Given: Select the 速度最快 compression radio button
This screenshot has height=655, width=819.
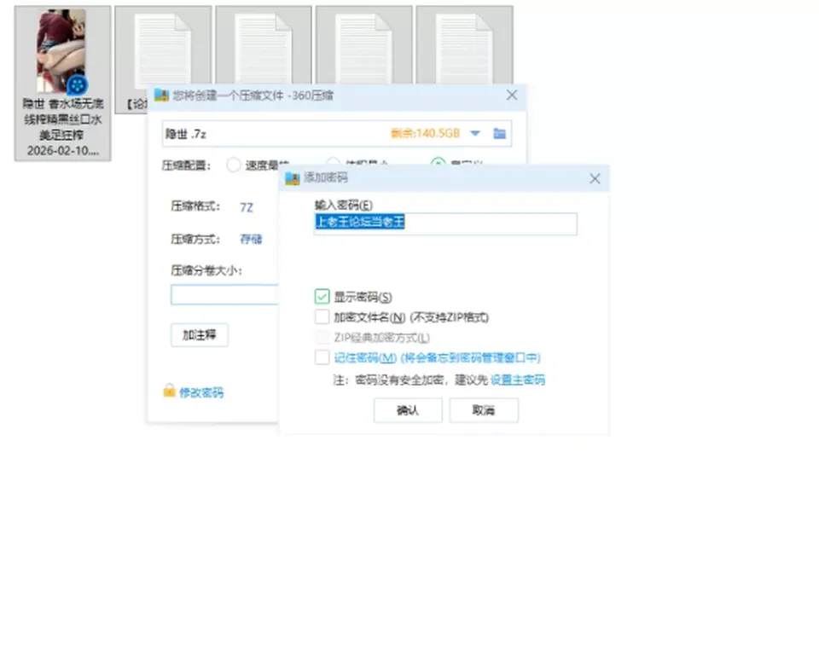Looking at the screenshot, I should (x=234, y=165).
